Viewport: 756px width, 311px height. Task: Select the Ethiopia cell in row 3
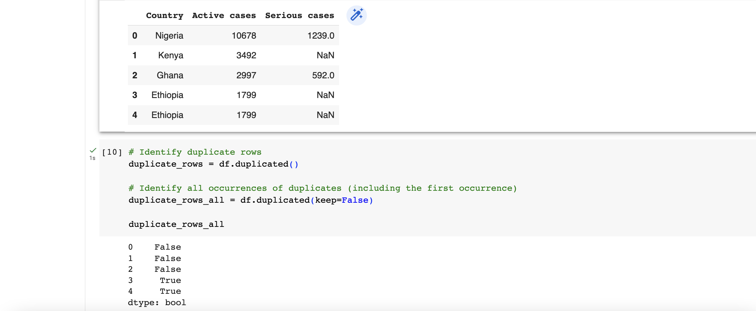pyautogui.click(x=167, y=95)
